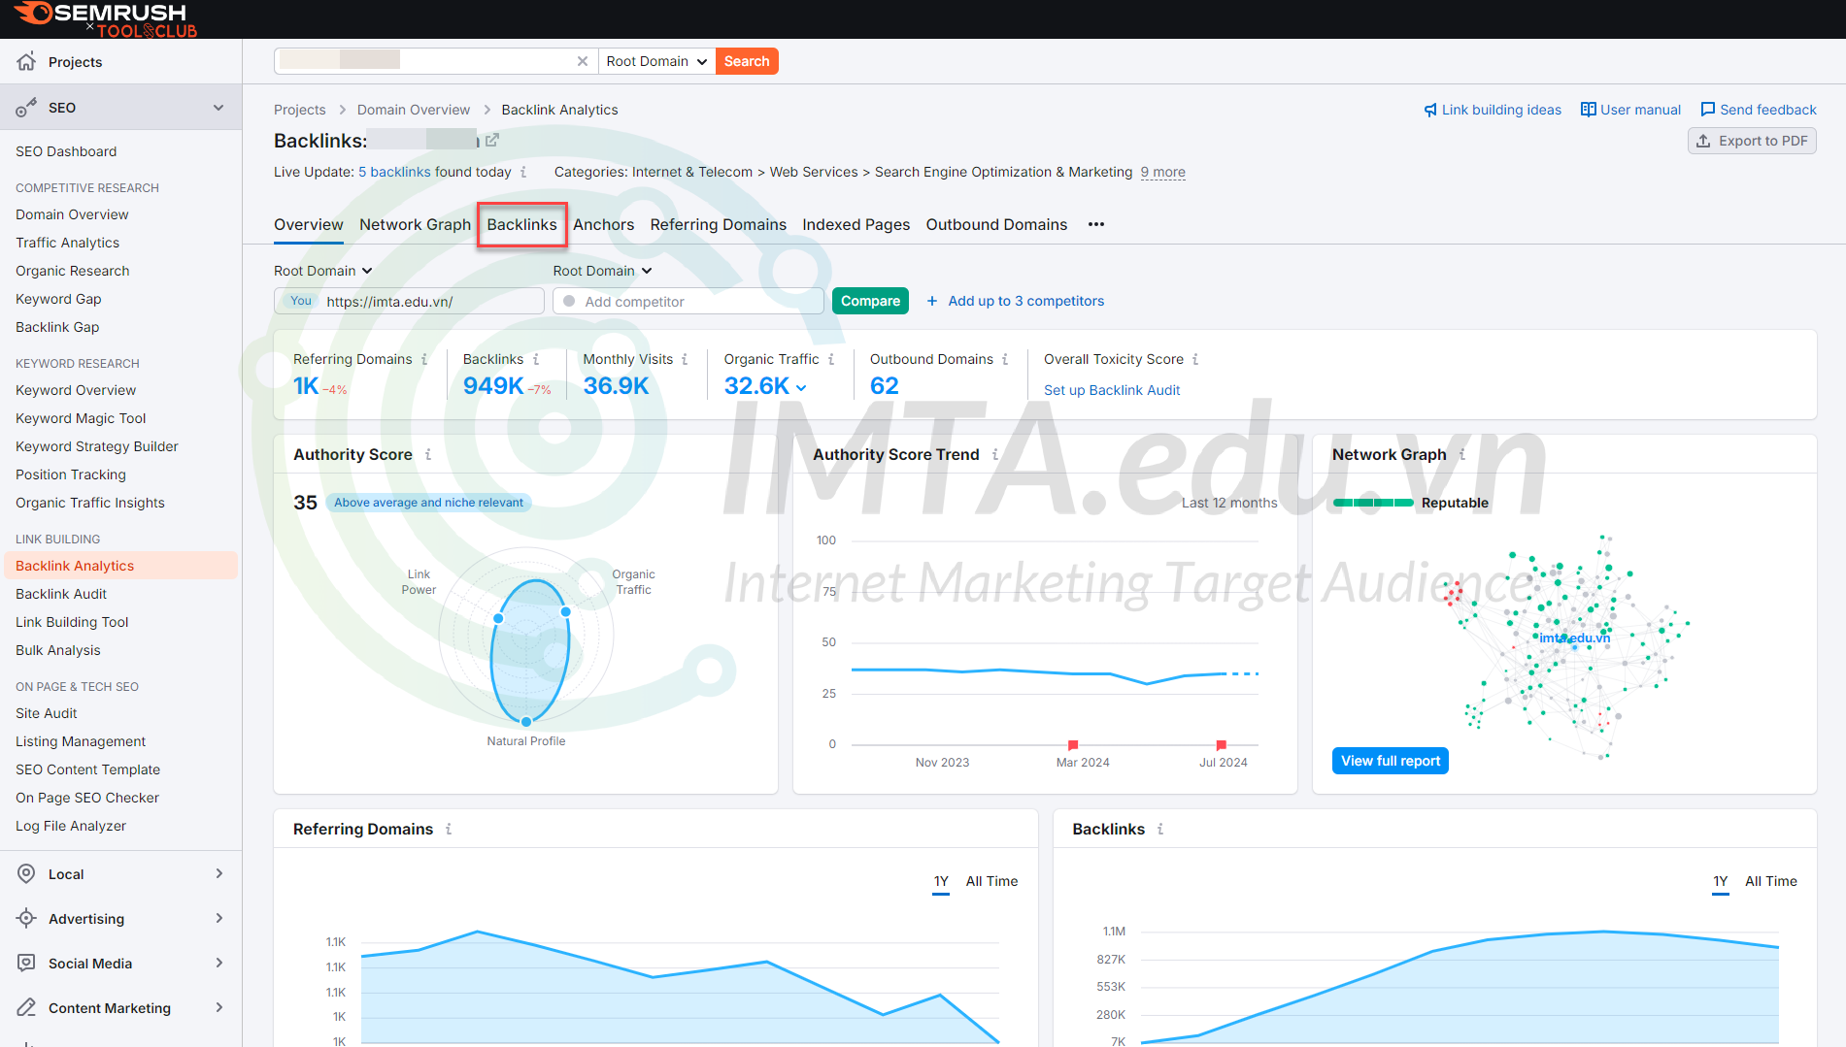Open more tabs ellipsis menu

point(1096,224)
